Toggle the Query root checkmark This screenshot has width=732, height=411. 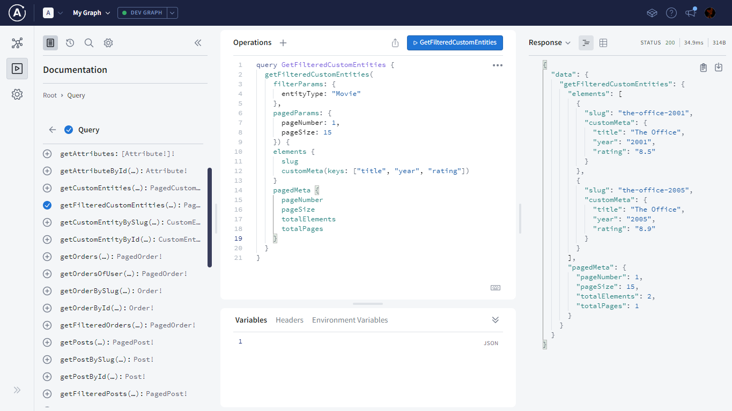click(x=69, y=130)
